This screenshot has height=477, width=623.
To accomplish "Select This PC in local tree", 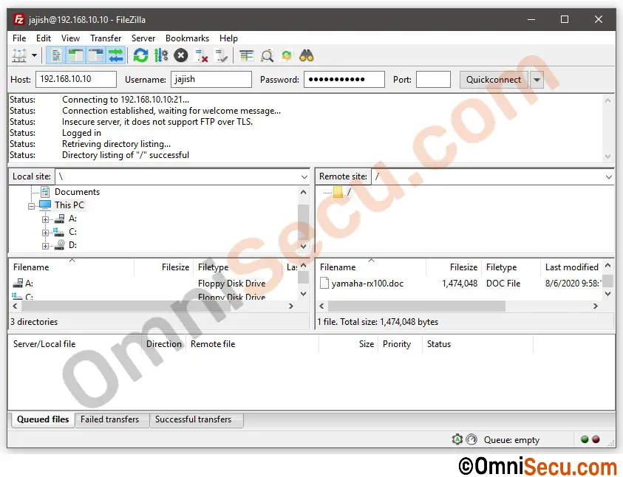I will click(69, 205).
